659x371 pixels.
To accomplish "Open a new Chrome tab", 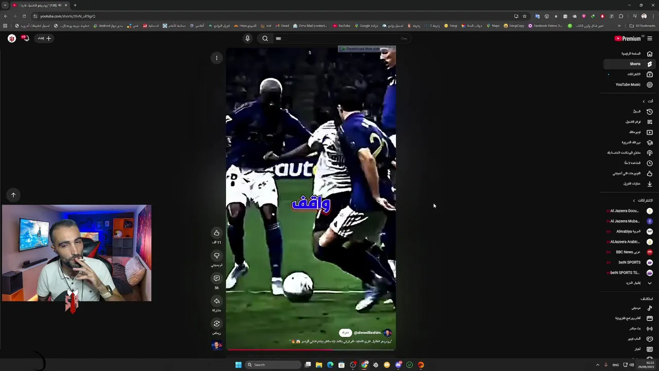I will 75,5.
